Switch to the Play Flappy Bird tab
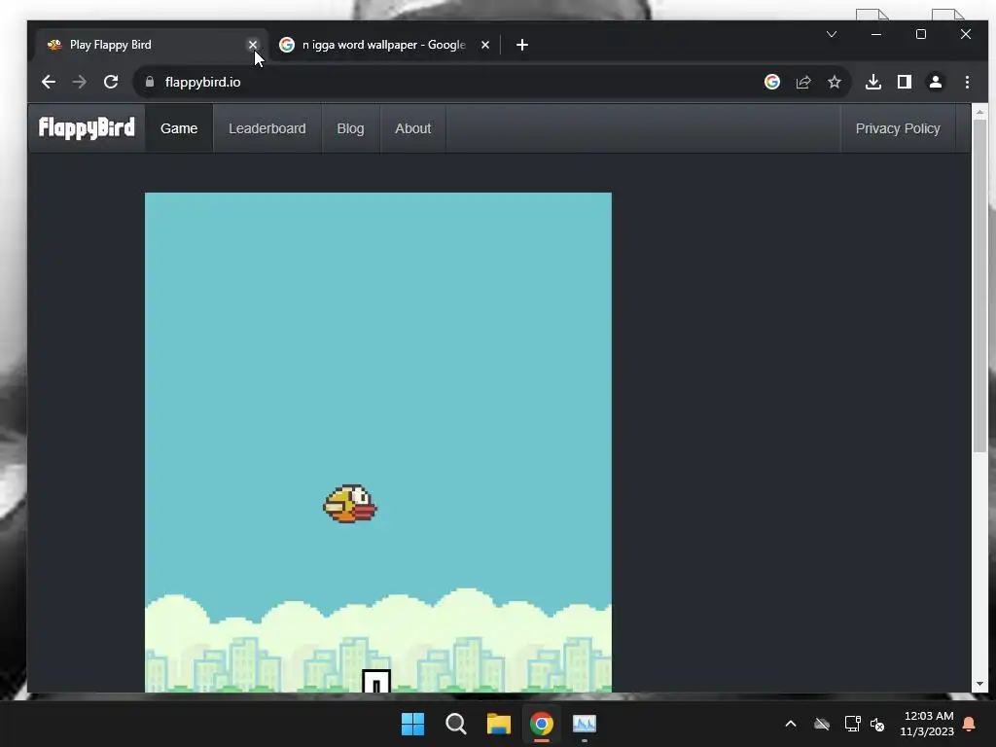The width and height of the screenshot is (996, 747). [146, 45]
